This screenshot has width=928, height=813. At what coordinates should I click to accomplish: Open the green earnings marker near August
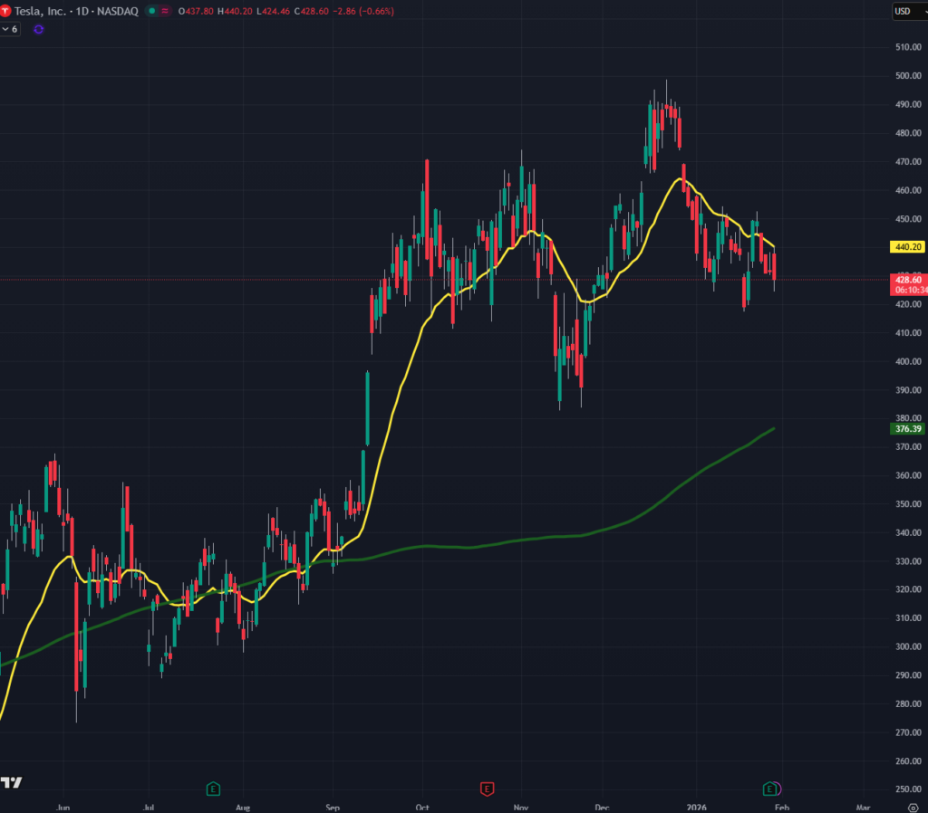point(214,788)
